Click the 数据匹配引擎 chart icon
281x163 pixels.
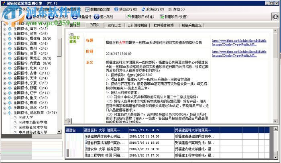[x=87, y=9]
